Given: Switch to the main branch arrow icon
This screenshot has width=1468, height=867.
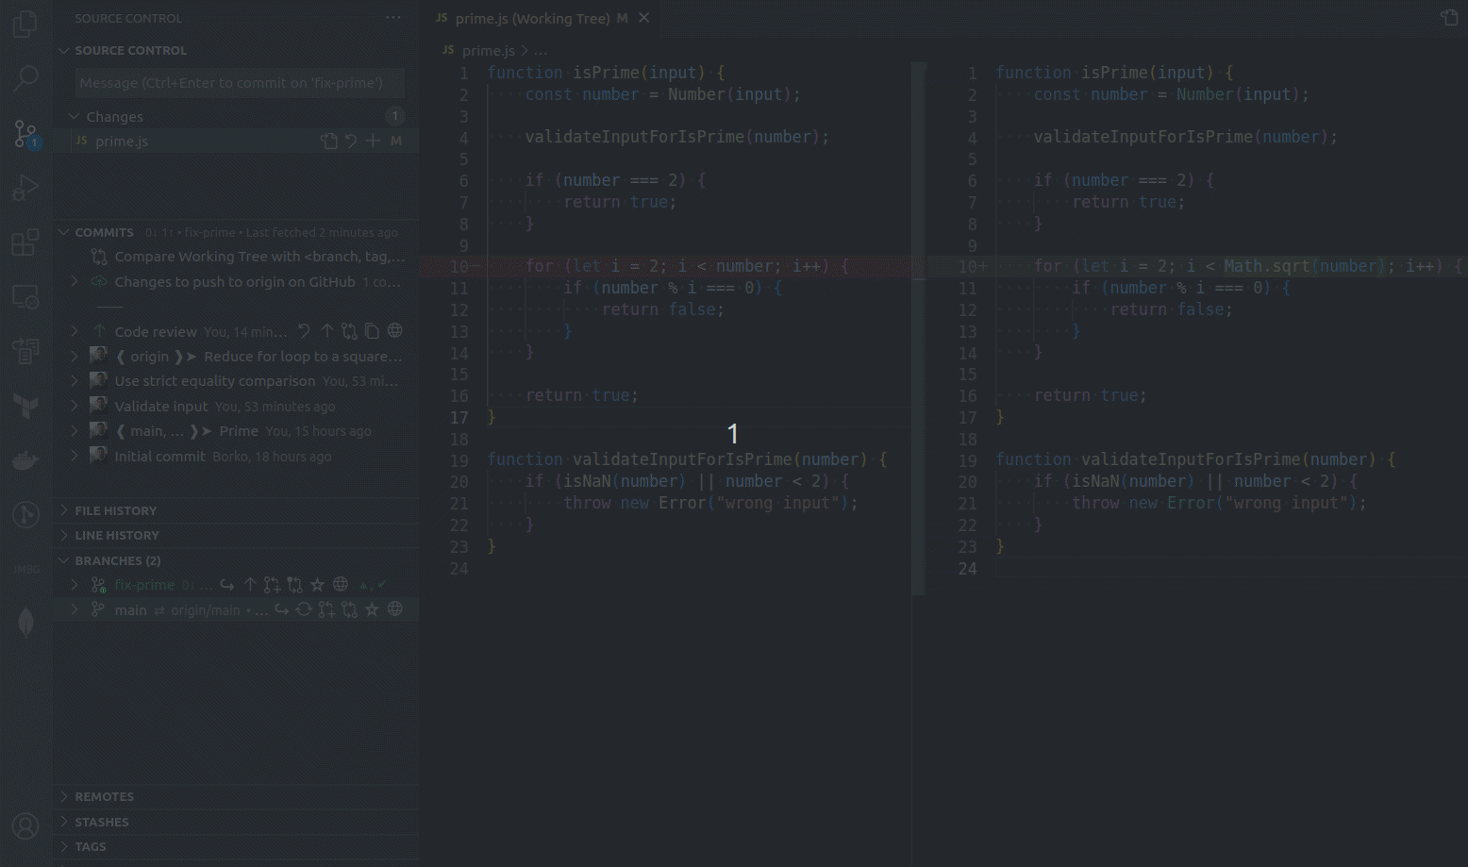Looking at the screenshot, I should [281, 609].
